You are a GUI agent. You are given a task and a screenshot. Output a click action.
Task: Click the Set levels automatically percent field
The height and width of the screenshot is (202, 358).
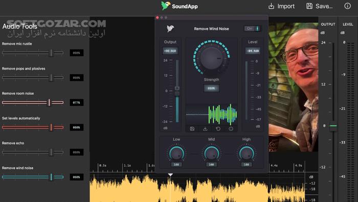[x=77, y=127]
